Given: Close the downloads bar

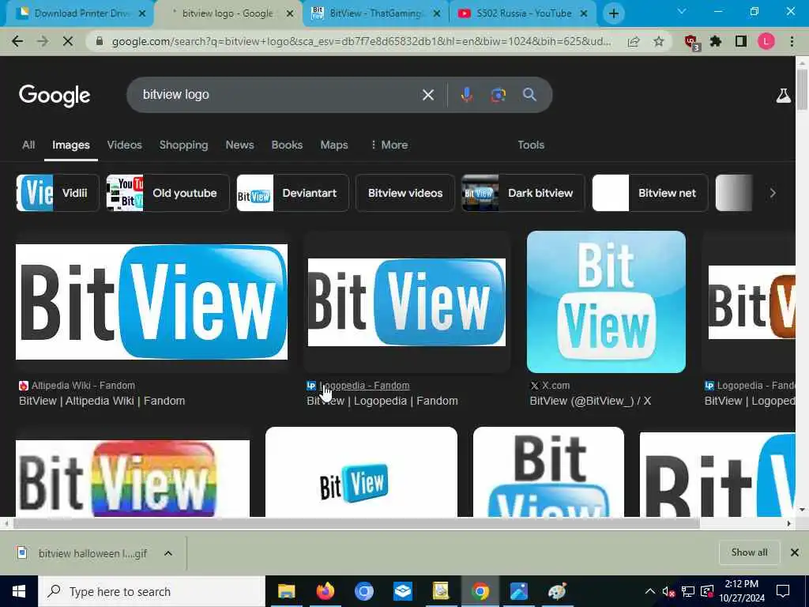Looking at the screenshot, I should tap(795, 552).
